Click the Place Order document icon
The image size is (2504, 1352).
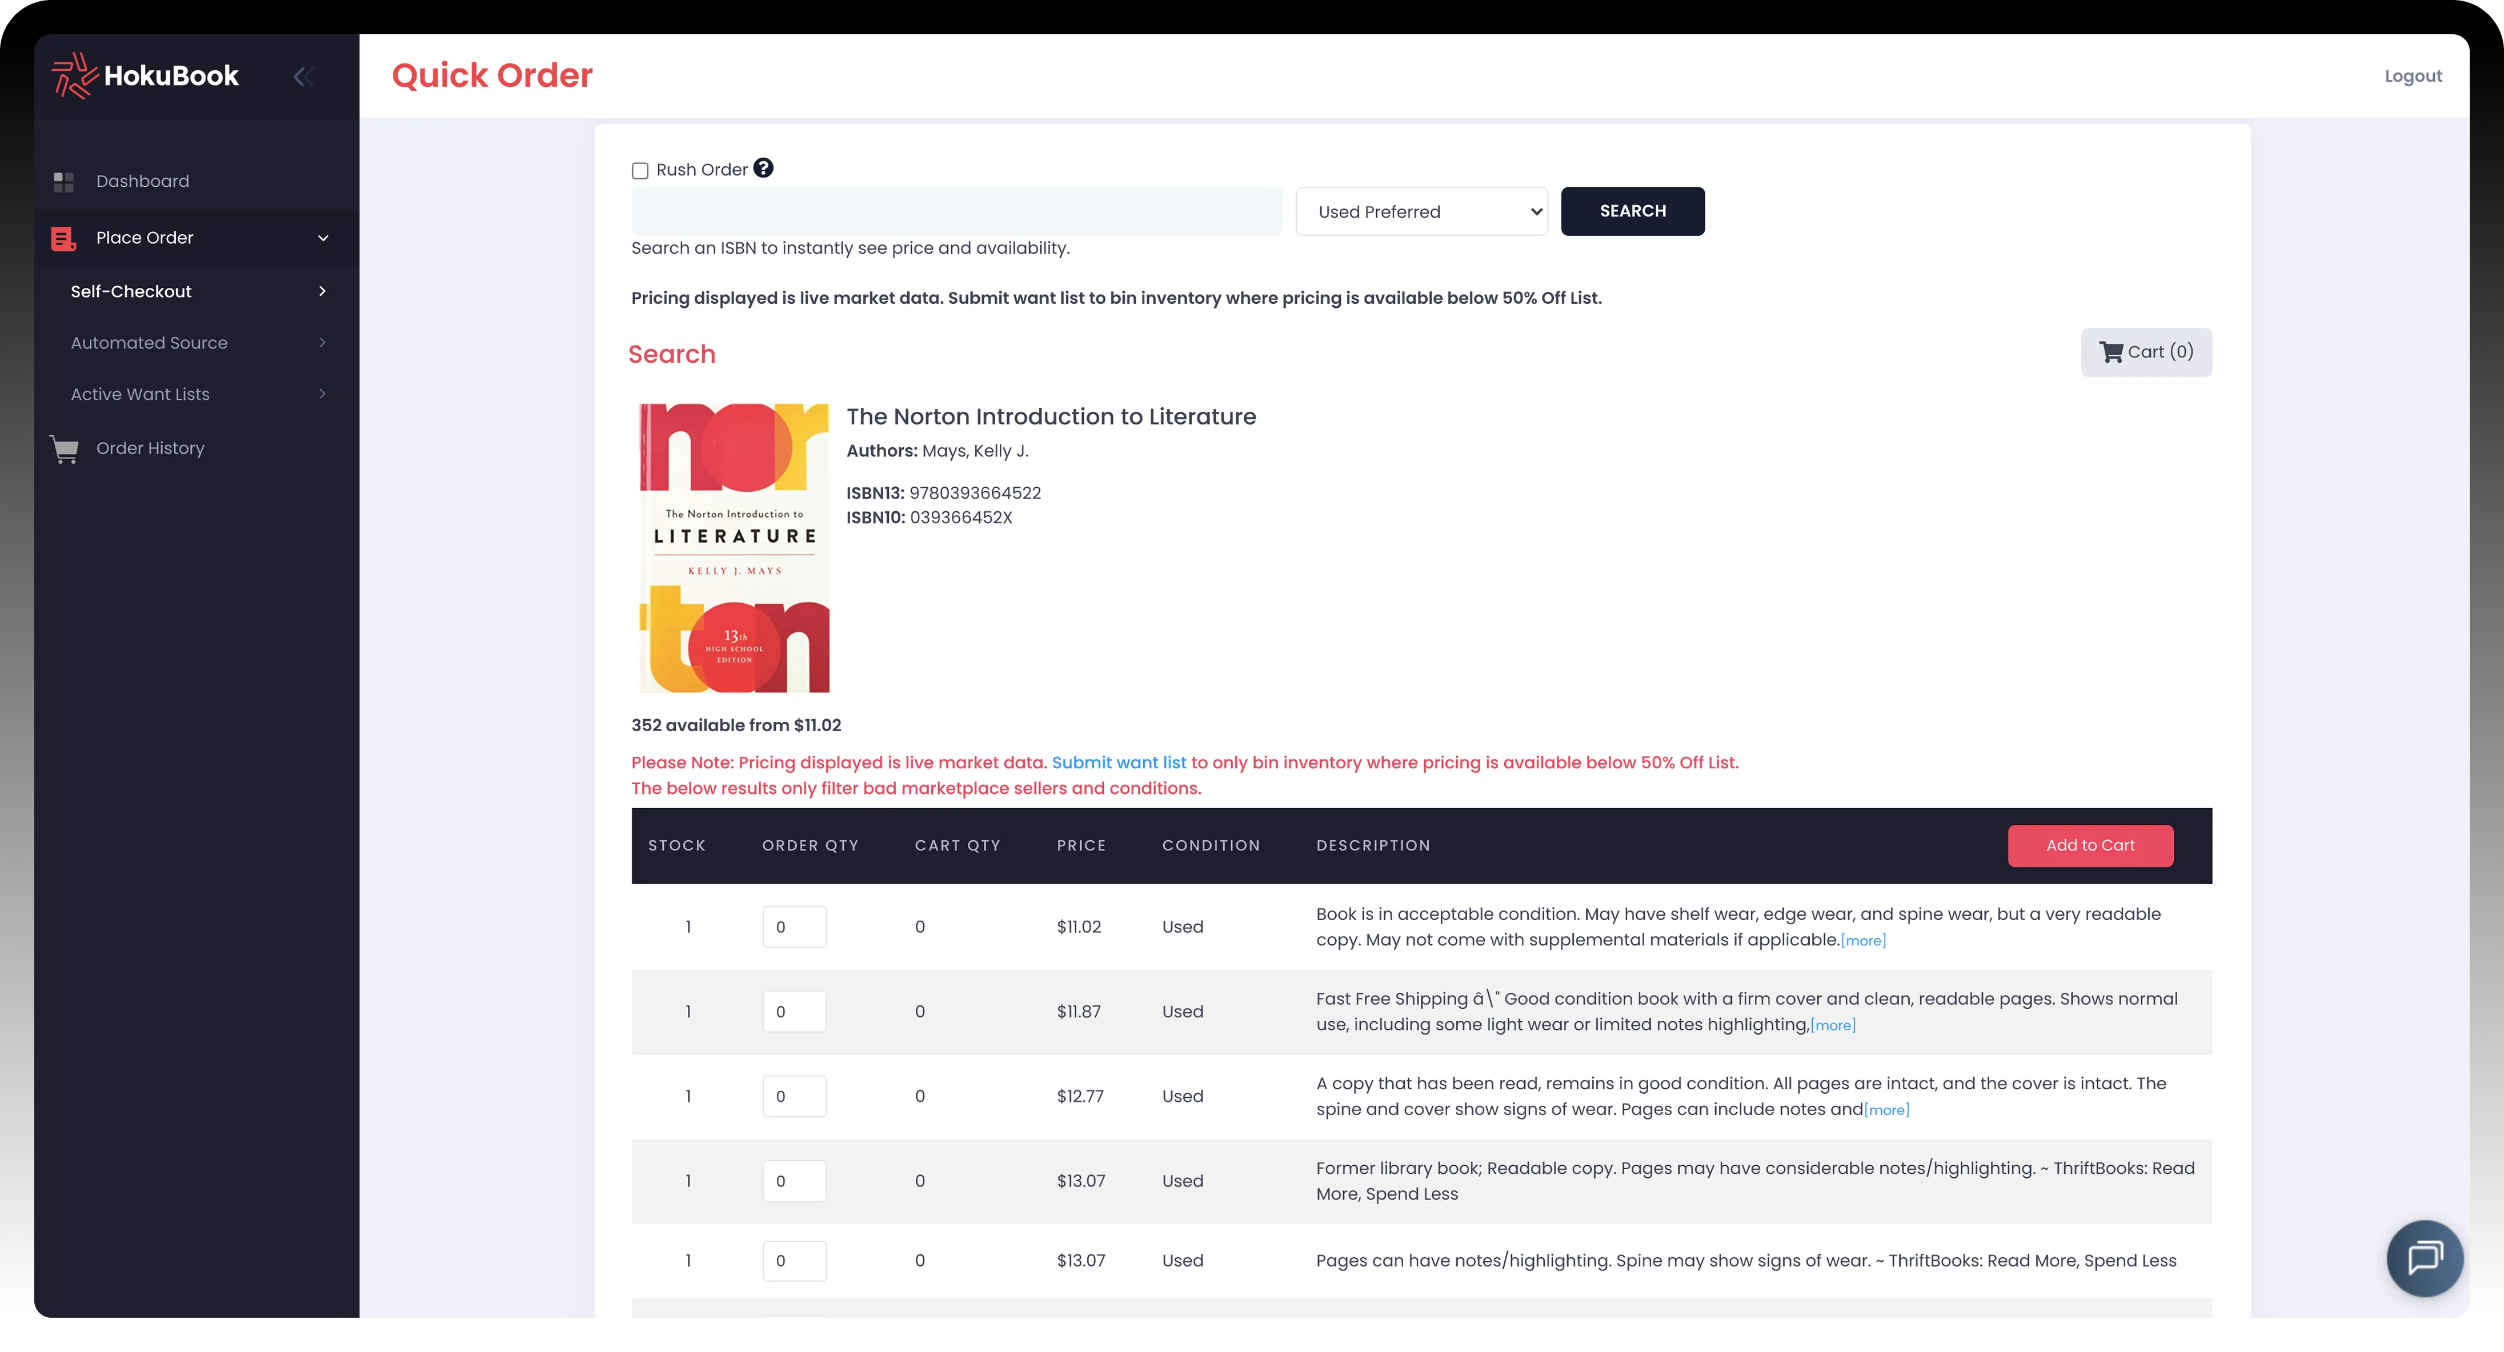pos(63,238)
